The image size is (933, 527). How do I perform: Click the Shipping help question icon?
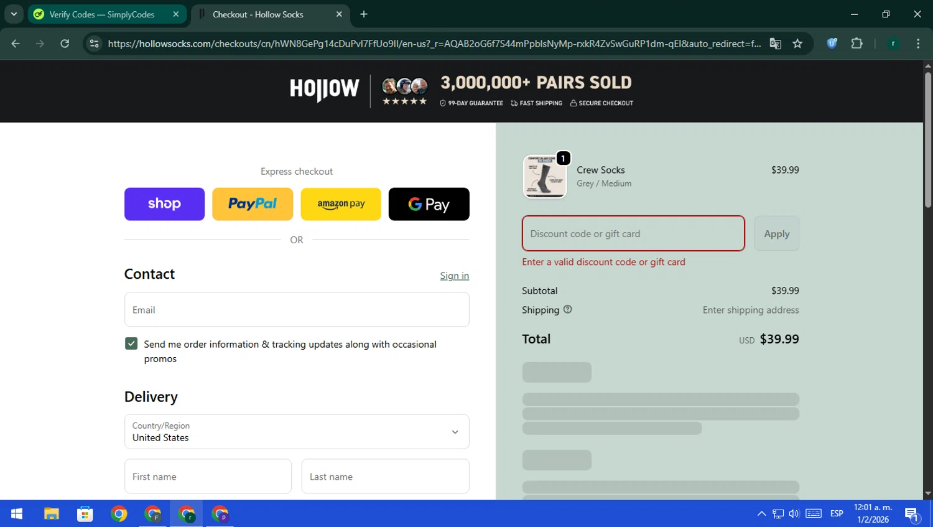click(x=567, y=309)
